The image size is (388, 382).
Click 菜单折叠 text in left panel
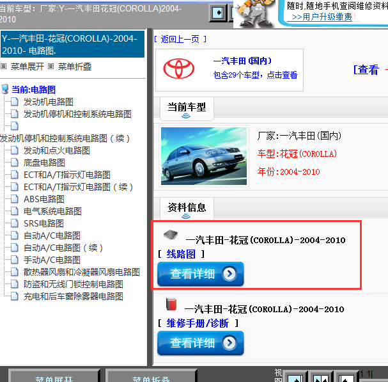pyautogui.click(x=75, y=67)
